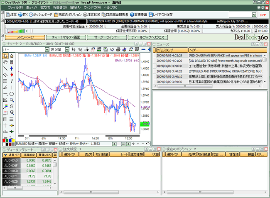Screen dimensions: 270x198
Task: Open the ダッシュボード dashboard icon
Action: tap(40, 15)
